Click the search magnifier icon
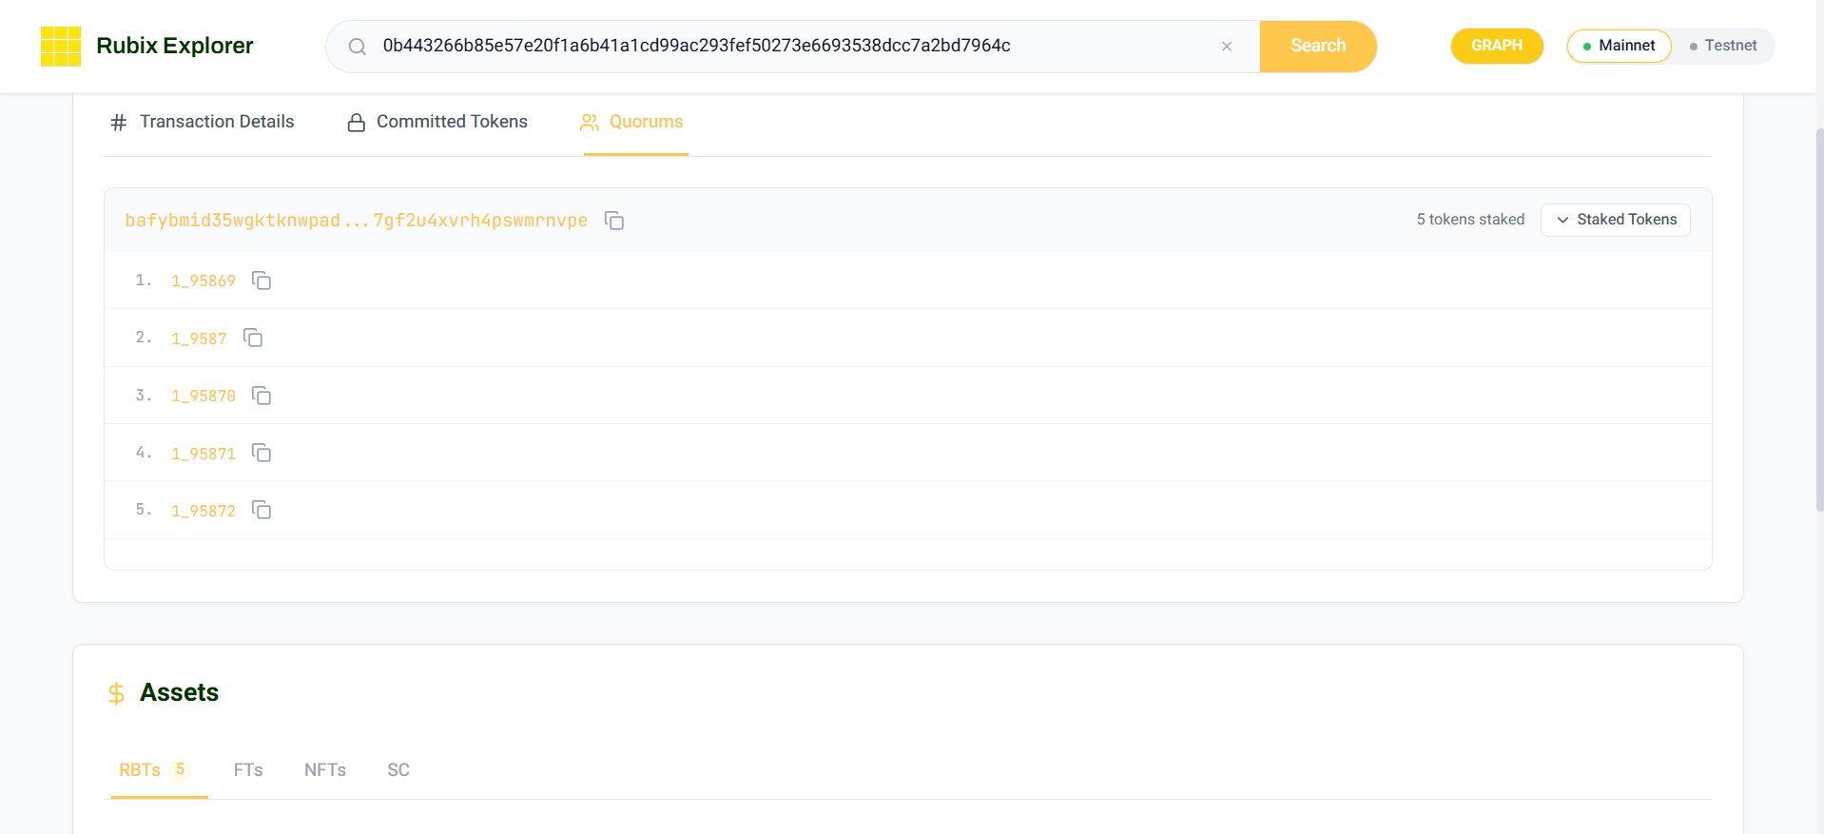 [x=358, y=47]
